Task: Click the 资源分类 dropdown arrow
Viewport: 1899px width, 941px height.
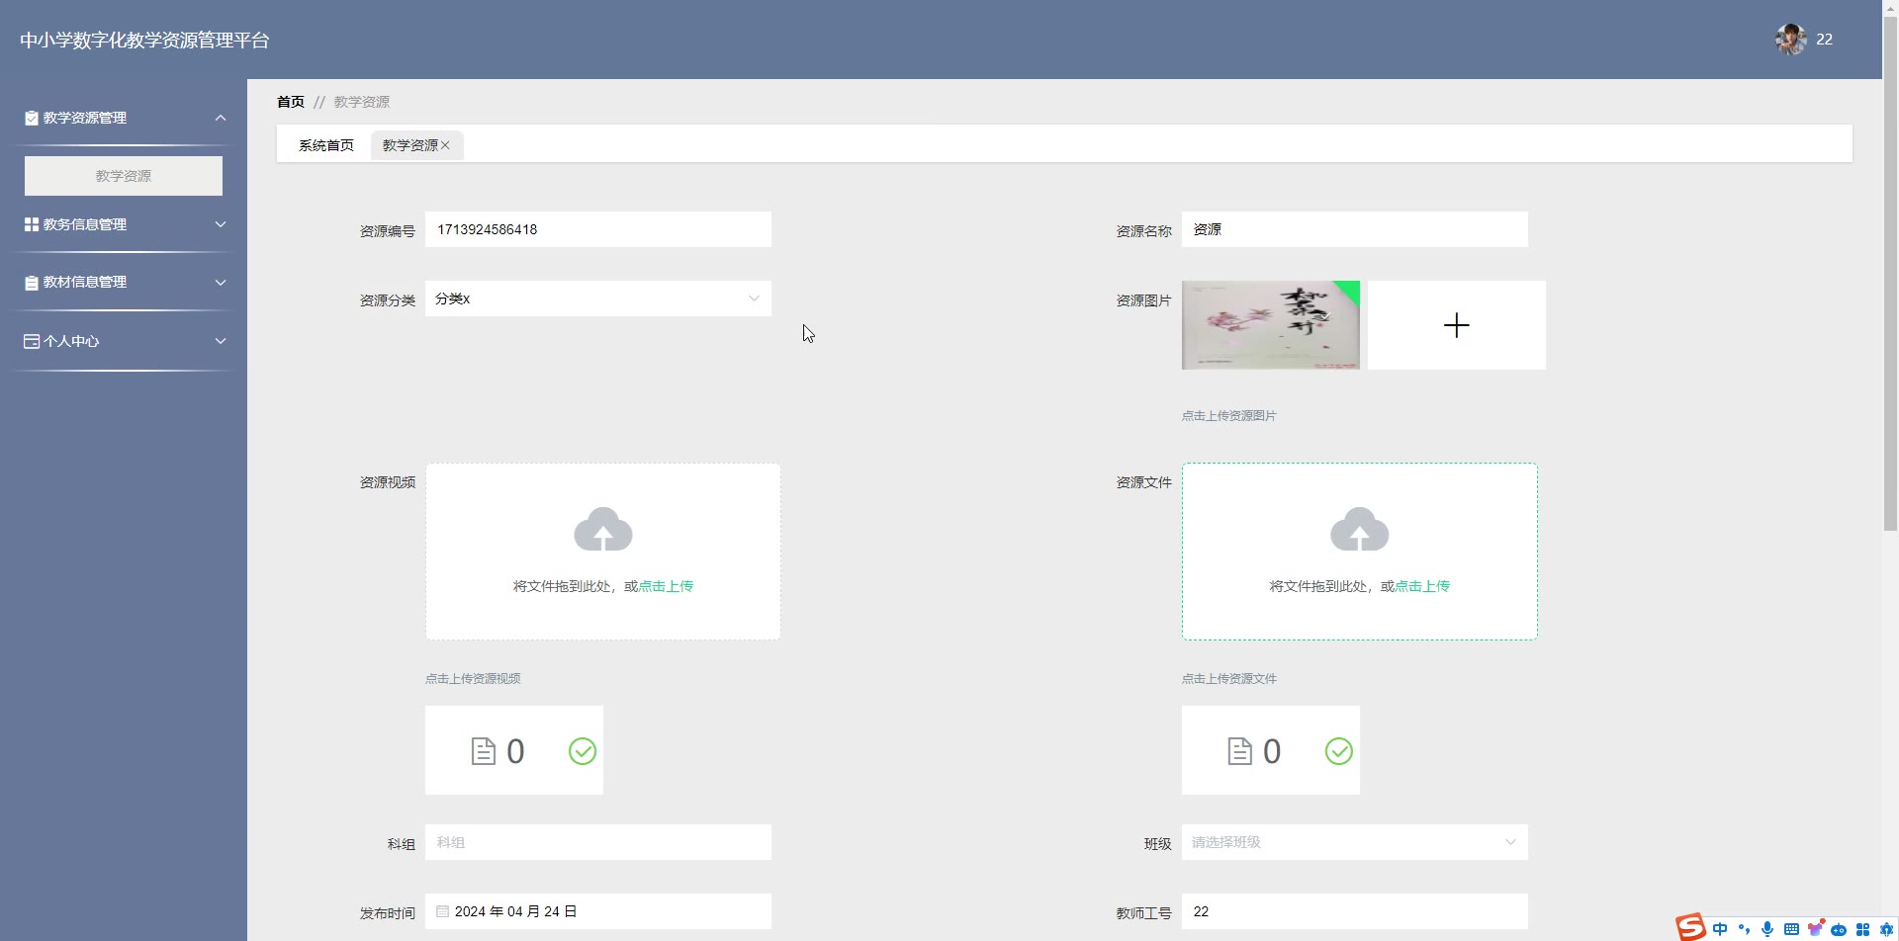Action: 754,299
